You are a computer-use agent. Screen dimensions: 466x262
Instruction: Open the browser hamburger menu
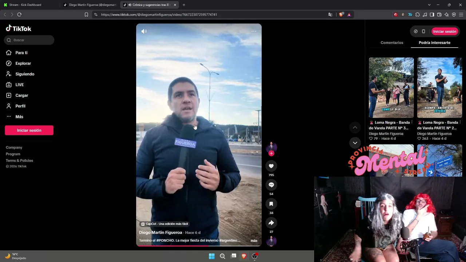(x=461, y=15)
